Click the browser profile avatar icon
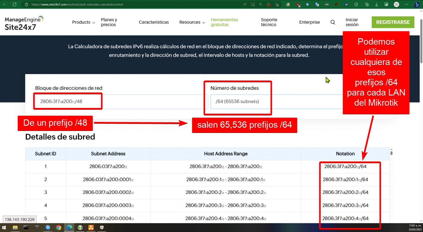The width and height of the screenshot is (423, 232). pyautogui.click(x=396, y=5)
